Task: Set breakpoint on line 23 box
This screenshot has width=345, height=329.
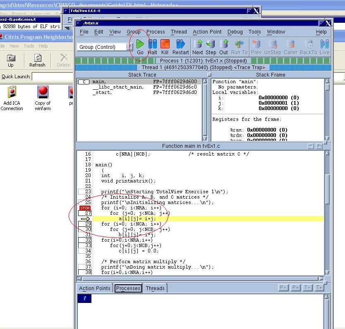Action: [x=85, y=192]
